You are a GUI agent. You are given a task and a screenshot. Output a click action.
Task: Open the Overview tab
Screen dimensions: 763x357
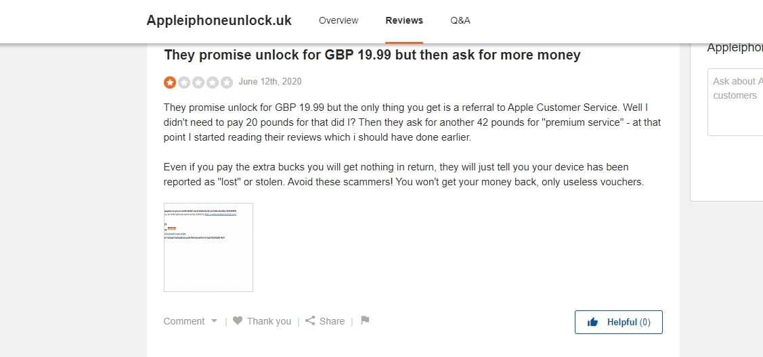(339, 20)
